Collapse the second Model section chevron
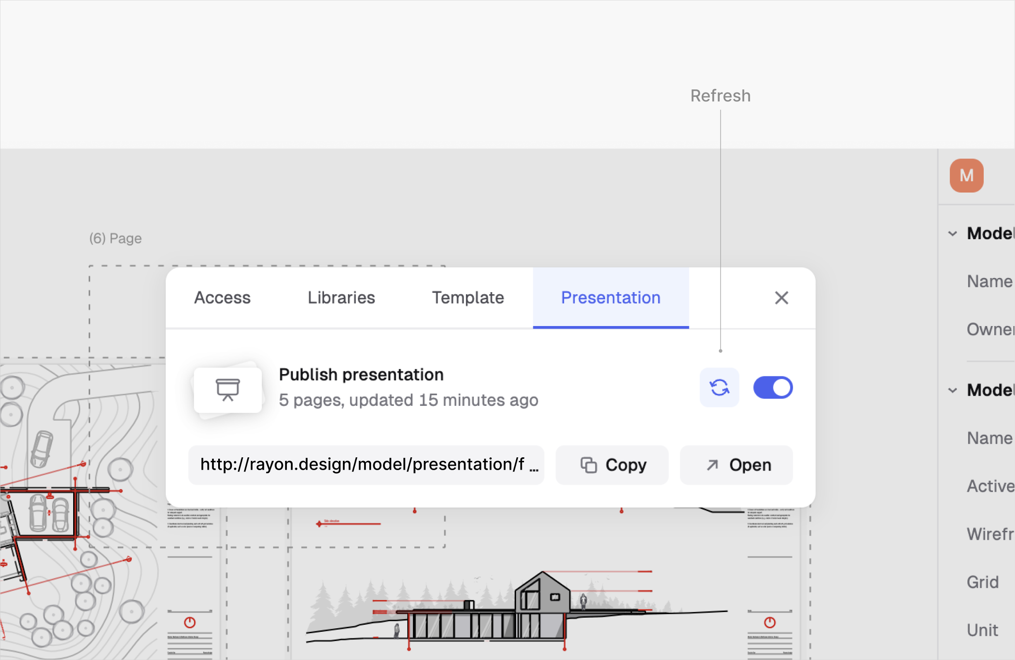 coord(952,390)
